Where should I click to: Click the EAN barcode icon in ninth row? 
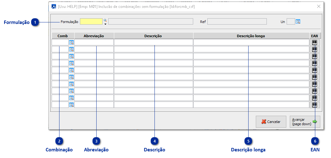315,98
